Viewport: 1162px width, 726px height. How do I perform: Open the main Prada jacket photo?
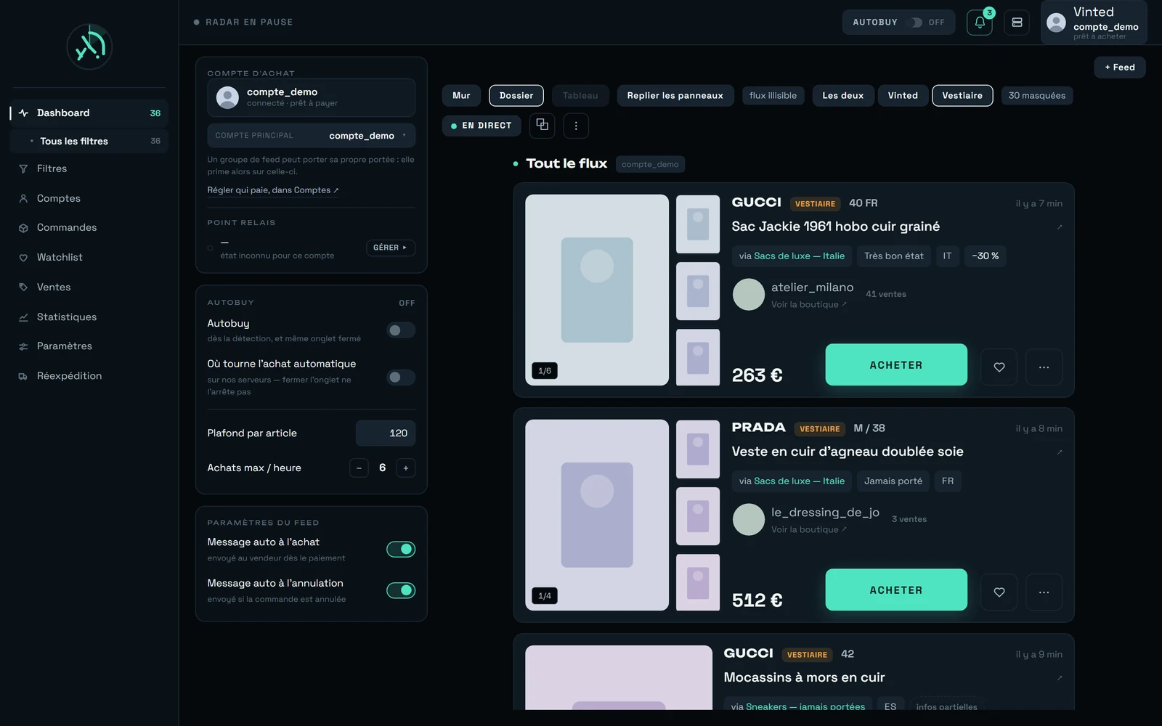pos(597,515)
